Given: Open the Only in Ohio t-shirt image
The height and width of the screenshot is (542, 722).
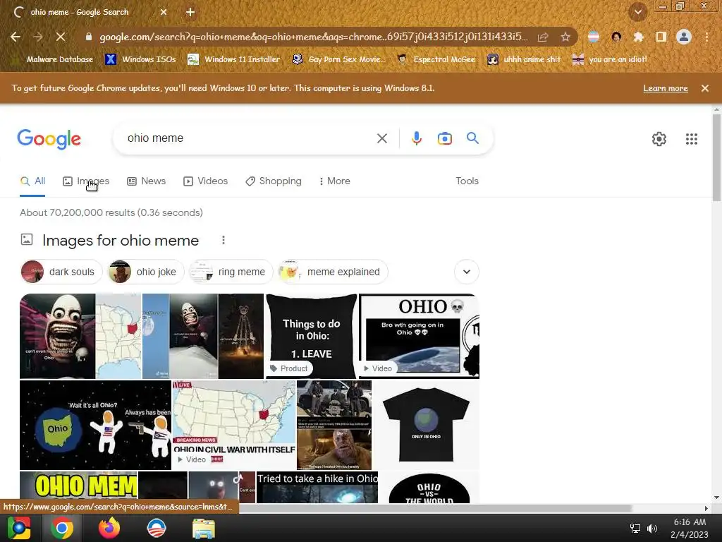Looking at the screenshot, I should click(426, 425).
